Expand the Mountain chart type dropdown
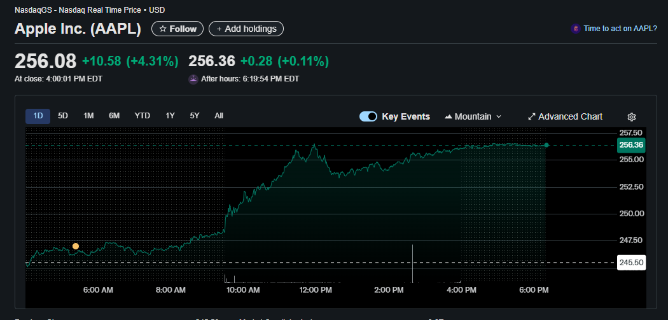 coord(473,116)
